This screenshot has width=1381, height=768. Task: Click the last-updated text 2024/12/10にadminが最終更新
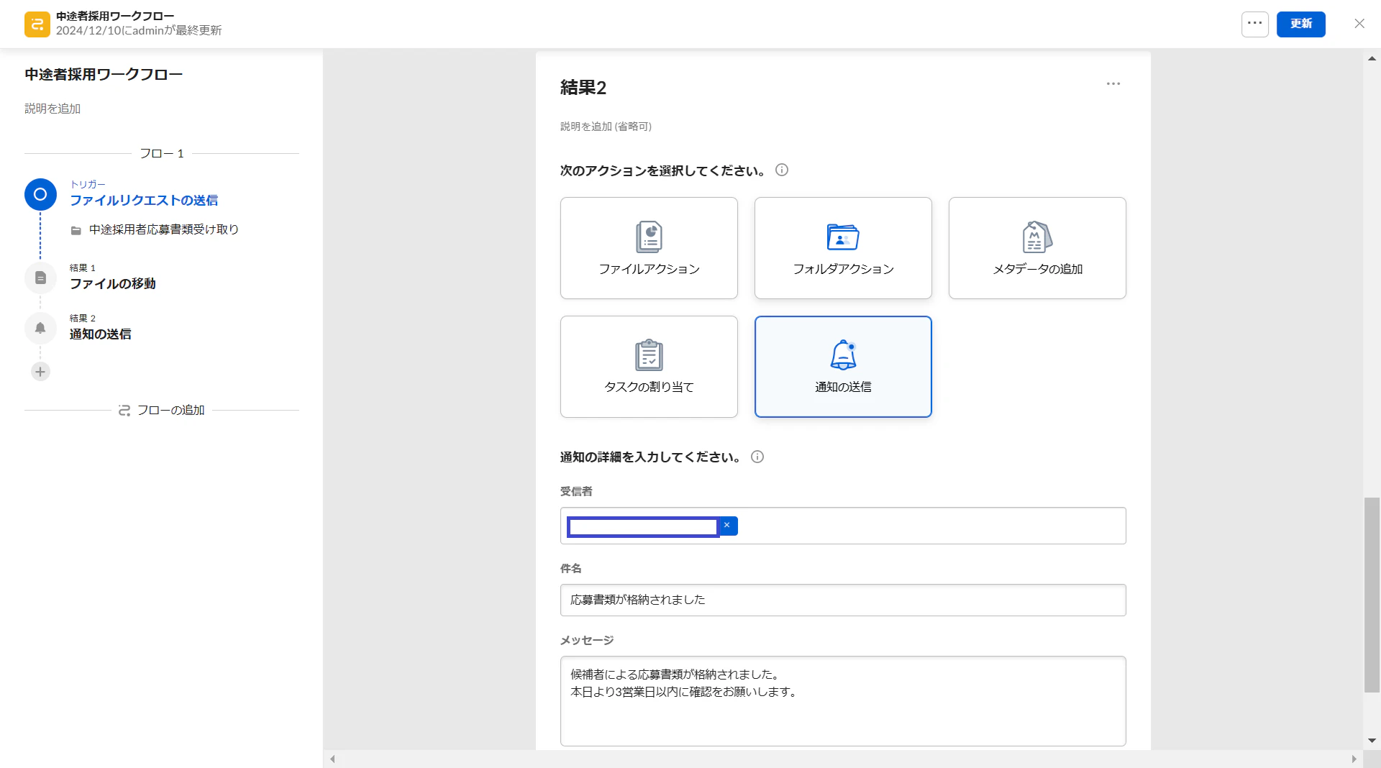click(139, 30)
